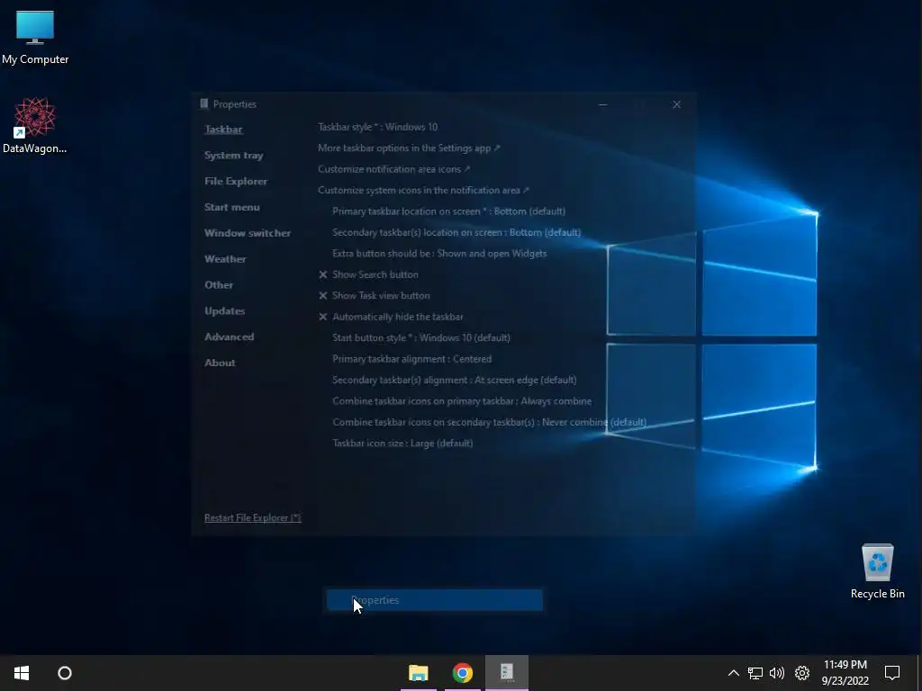This screenshot has height=691, width=922.
Task: Switch to the Weather section
Action: click(225, 258)
